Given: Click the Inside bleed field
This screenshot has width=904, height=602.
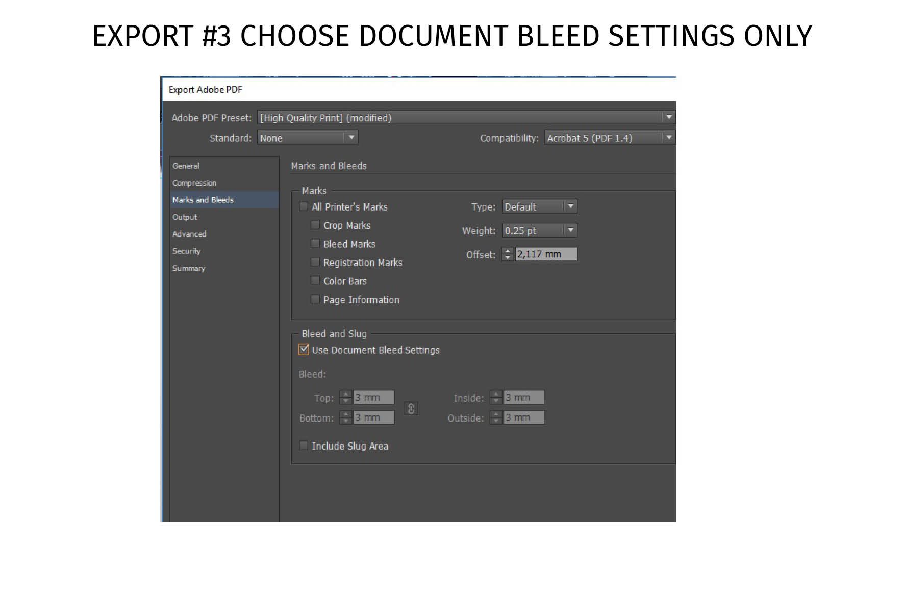Looking at the screenshot, I should coord(524,397).
